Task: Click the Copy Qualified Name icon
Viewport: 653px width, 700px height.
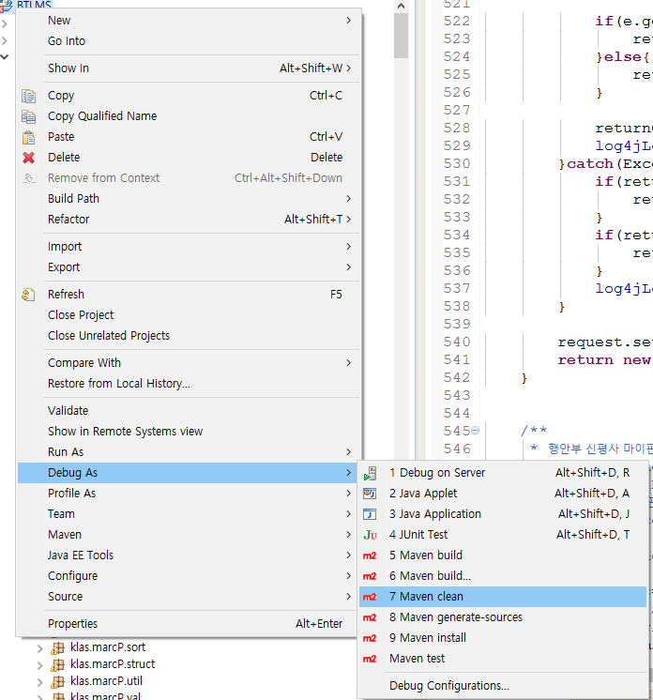Action: 28,116
